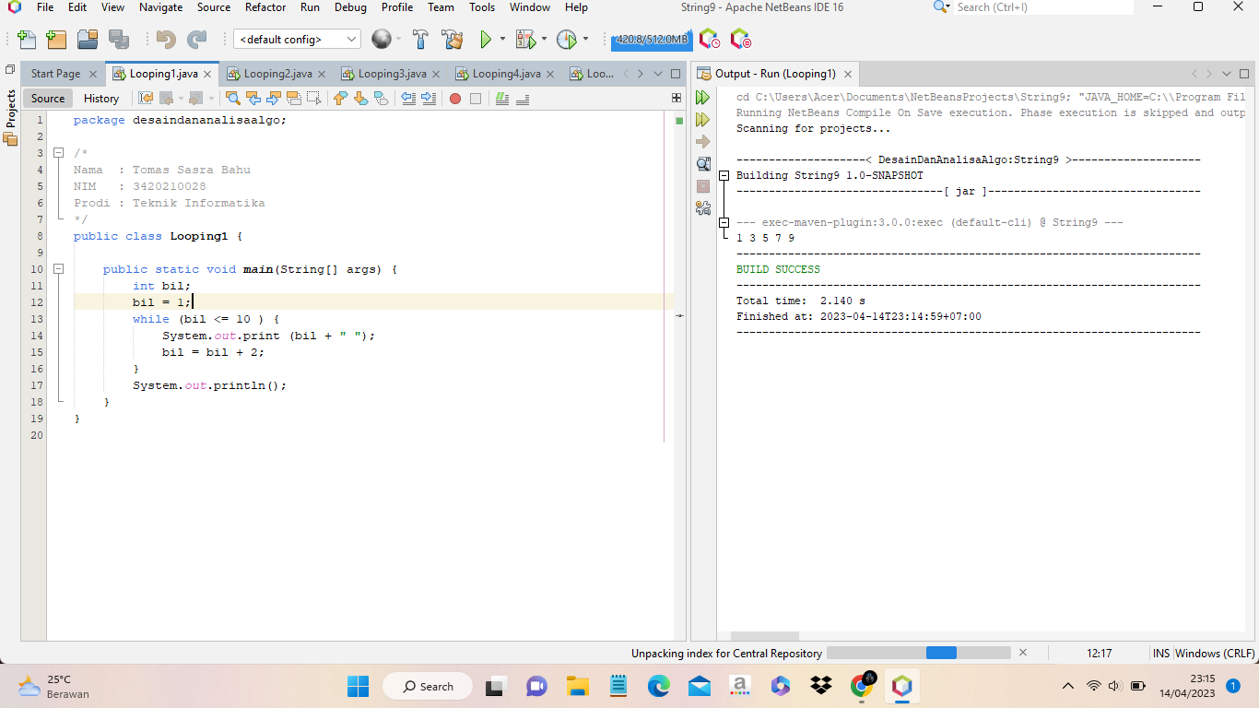Viewport: 1259px width, 708px height.
Task: Switch to Looping2.java tab
Action: [277, 74]
